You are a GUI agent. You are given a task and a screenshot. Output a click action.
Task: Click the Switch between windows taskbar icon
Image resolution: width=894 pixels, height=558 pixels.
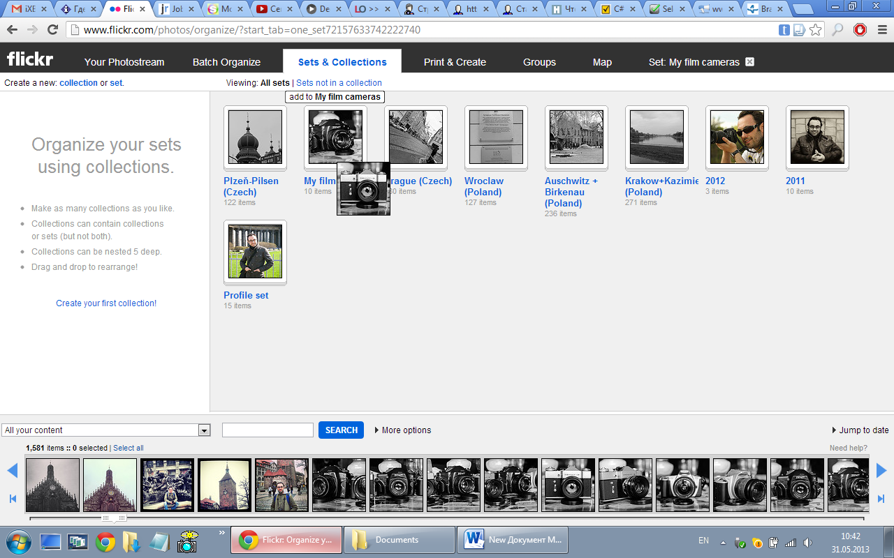[78, 541]
